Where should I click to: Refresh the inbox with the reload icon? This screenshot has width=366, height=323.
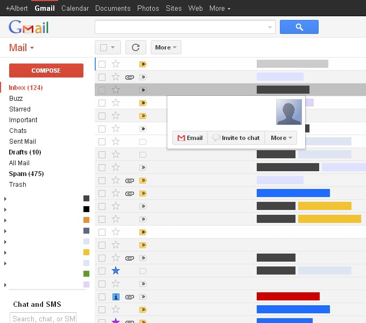[x=136, y=47]
